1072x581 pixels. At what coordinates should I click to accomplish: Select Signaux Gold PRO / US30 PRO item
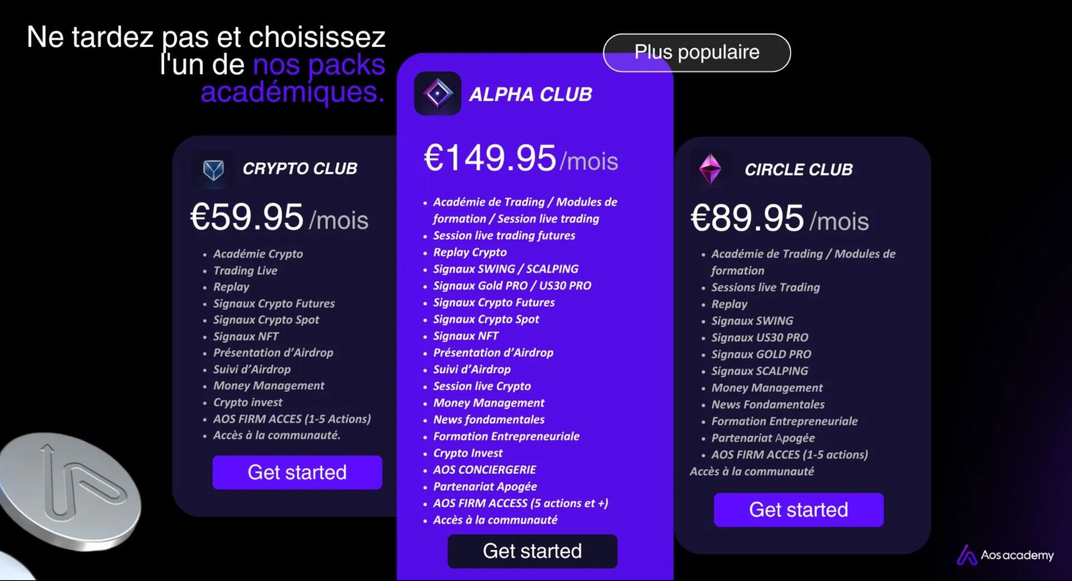click(x=512, y=286)
